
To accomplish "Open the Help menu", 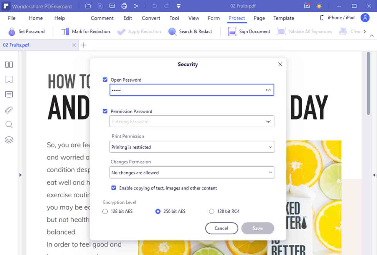I will pos(59,18).
